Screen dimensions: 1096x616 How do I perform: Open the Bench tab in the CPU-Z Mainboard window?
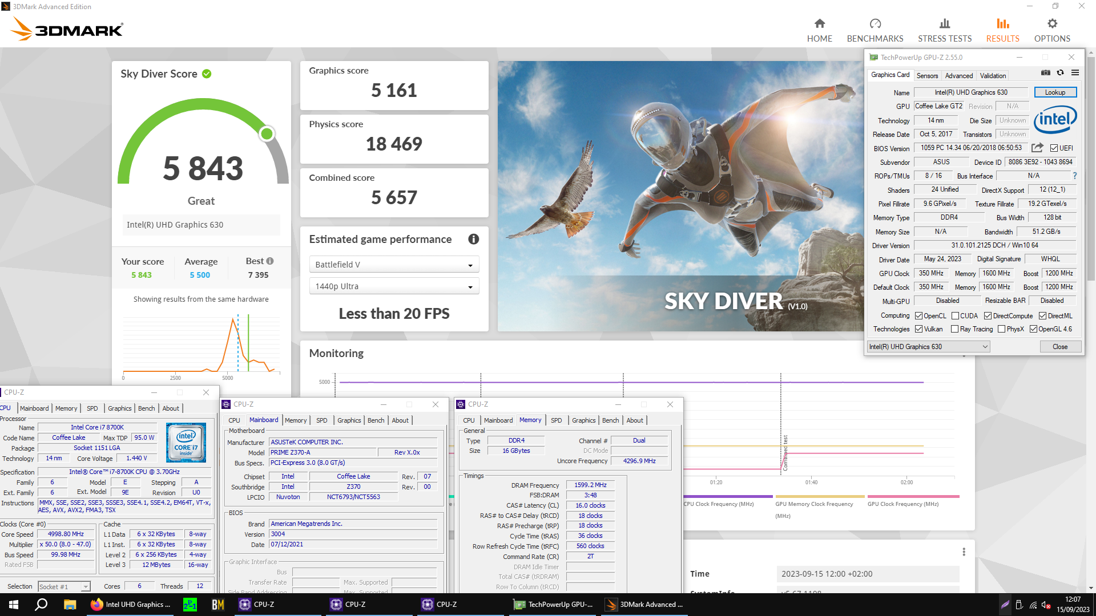click(x=376, y=420)
